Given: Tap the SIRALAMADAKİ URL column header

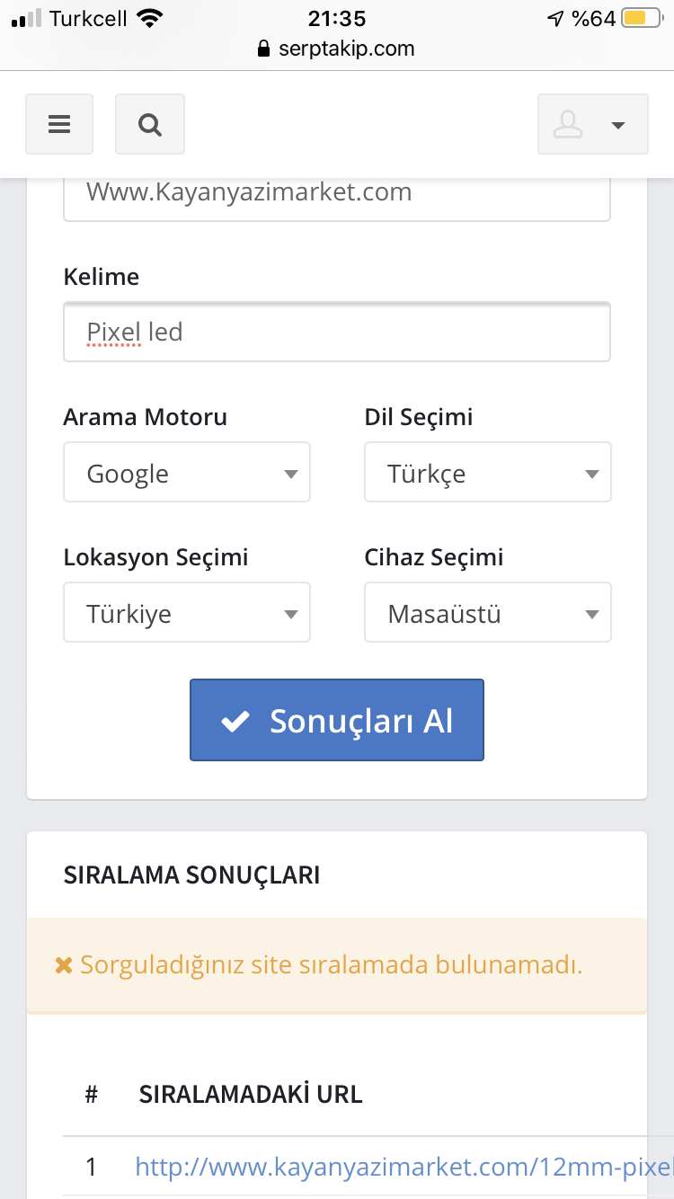Looking at the screenshot, I should pos(251,1094).
